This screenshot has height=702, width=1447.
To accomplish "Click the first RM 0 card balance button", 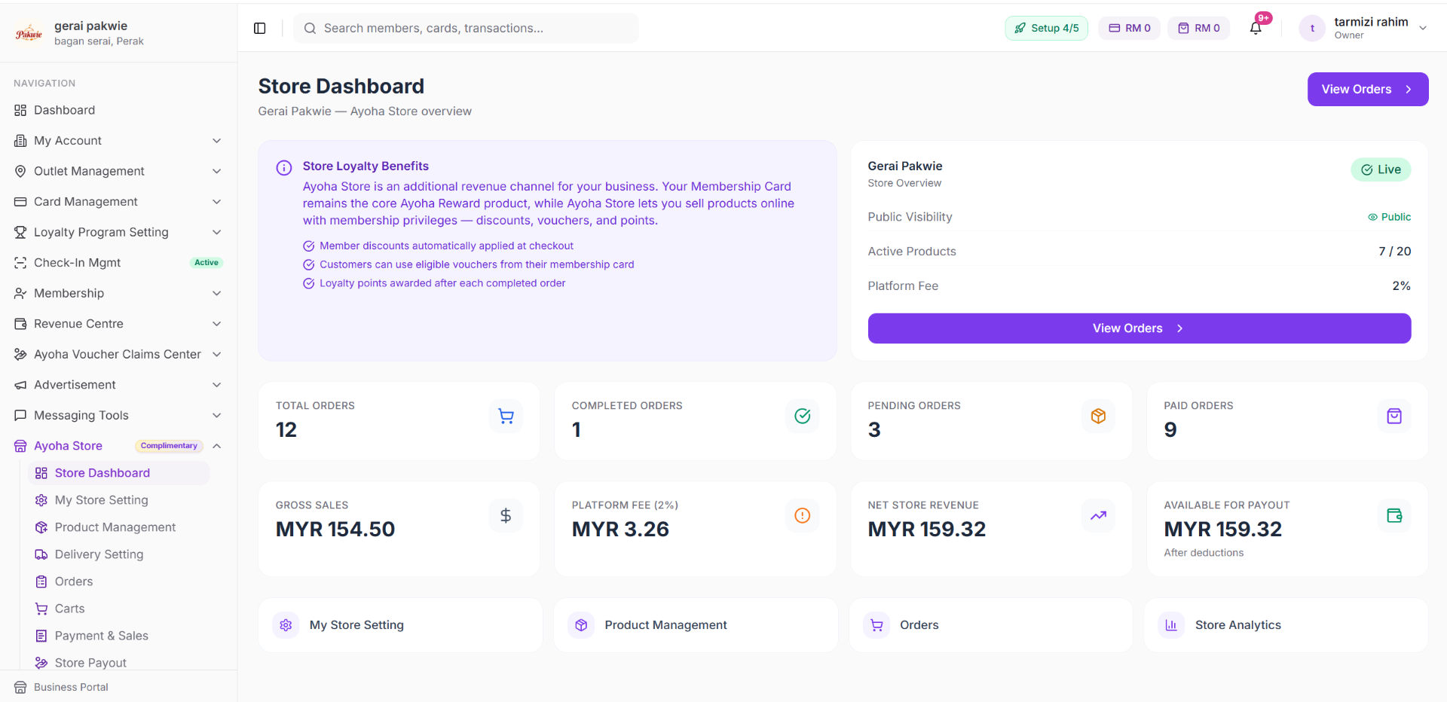I will point(1129,29).
